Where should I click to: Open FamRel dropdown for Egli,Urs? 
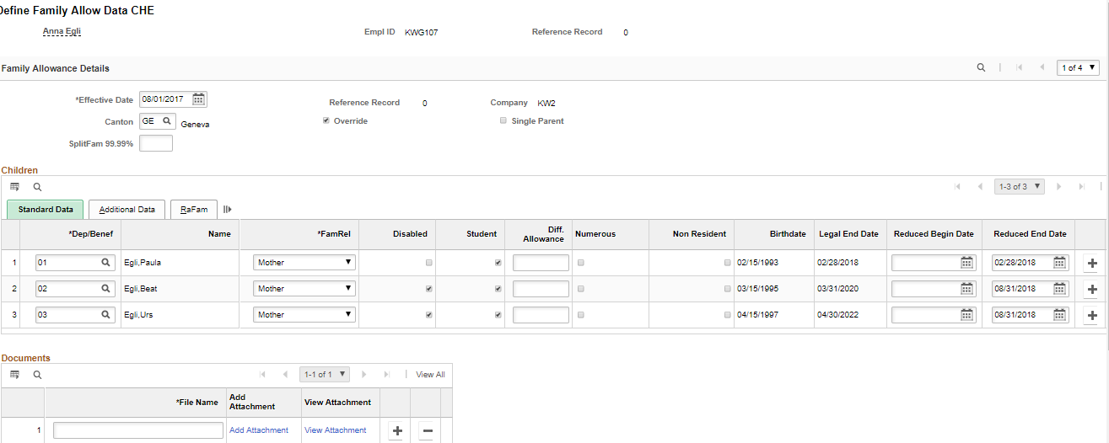point(304,315)
